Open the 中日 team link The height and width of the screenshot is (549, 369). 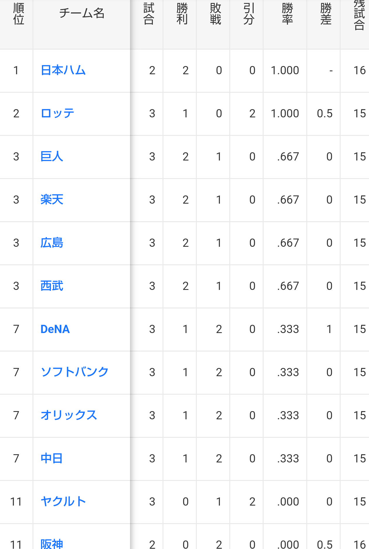click(x=52, y=459)
